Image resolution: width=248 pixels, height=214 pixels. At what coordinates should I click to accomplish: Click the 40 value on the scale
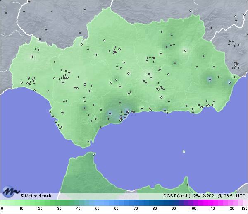tap(78, 209)
